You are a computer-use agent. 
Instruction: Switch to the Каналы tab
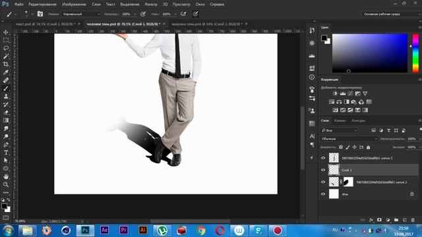pos(340,120)
